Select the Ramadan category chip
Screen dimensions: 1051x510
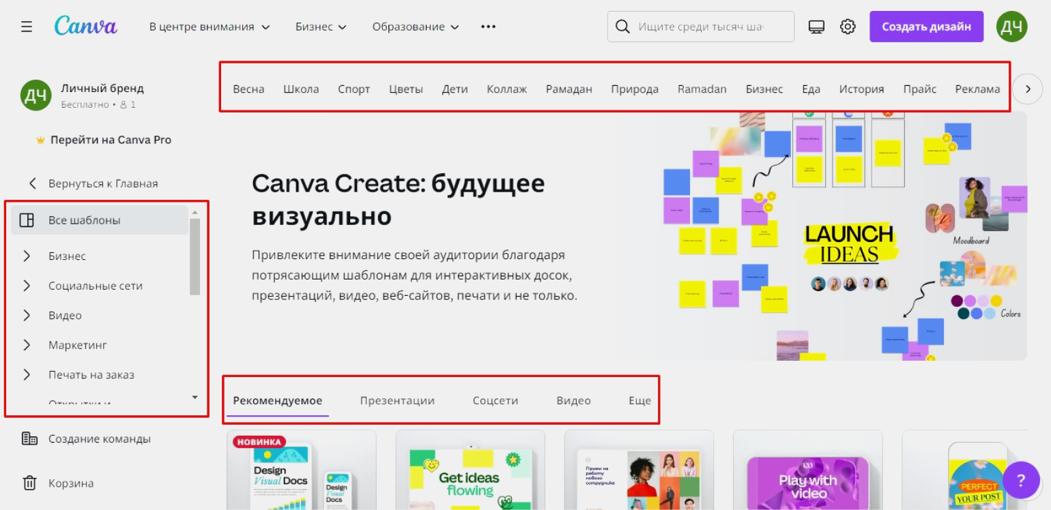pyautogui.click(x=702, y=89)
